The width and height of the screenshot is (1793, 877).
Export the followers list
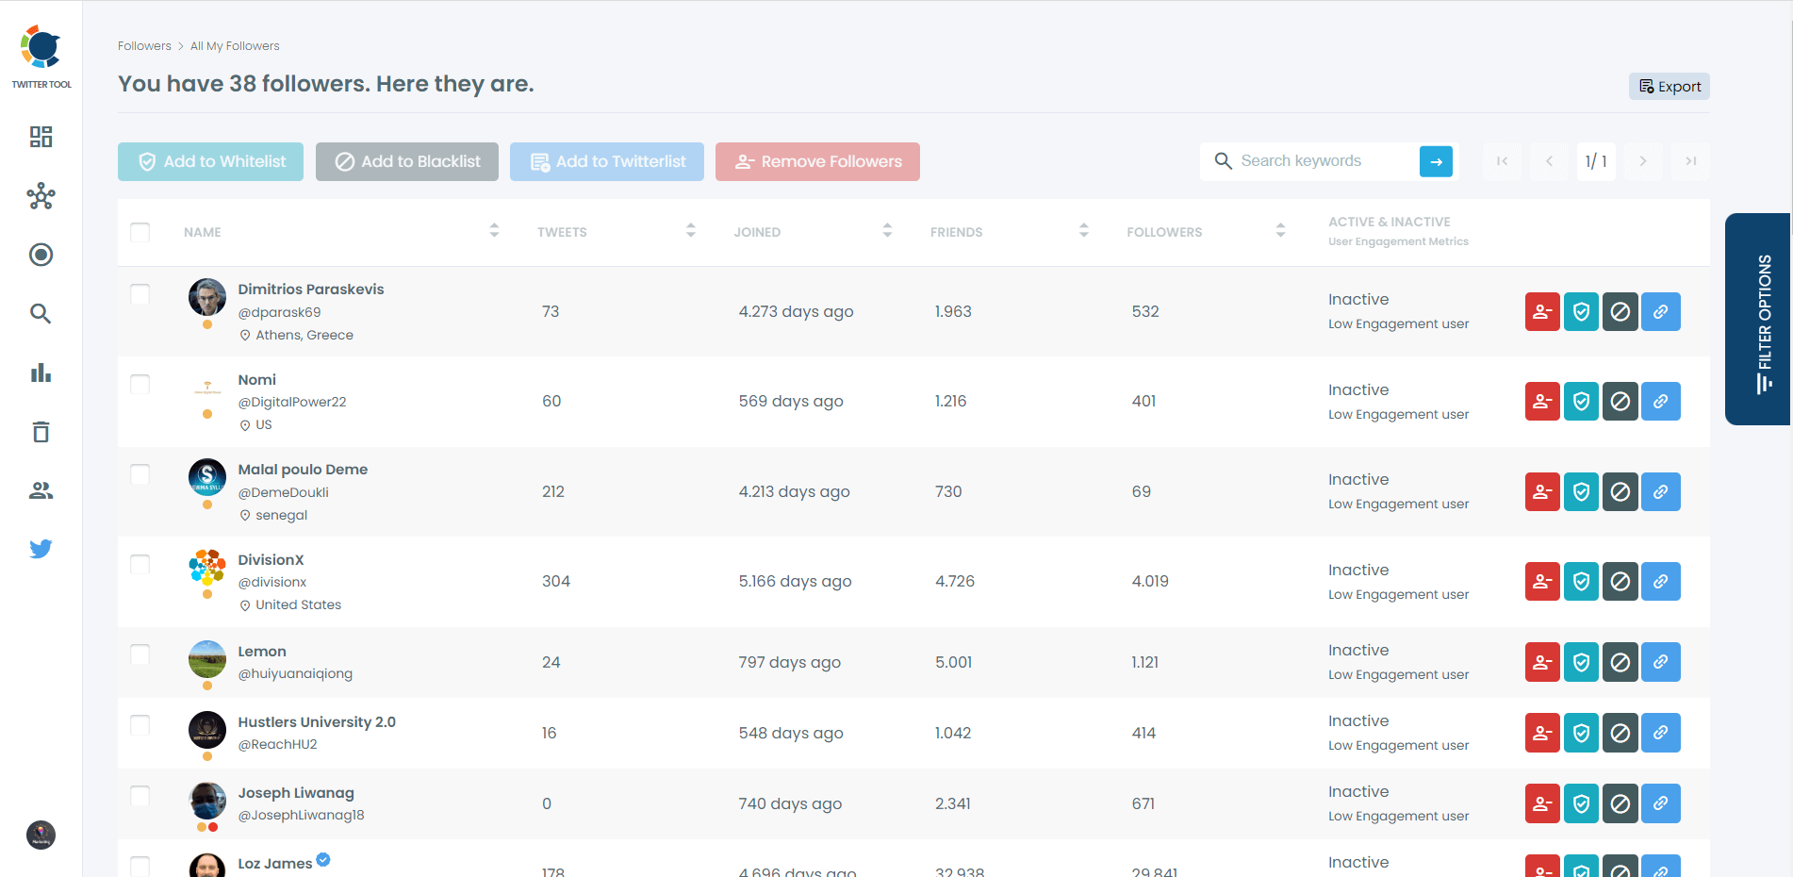tap(1670, 87)
